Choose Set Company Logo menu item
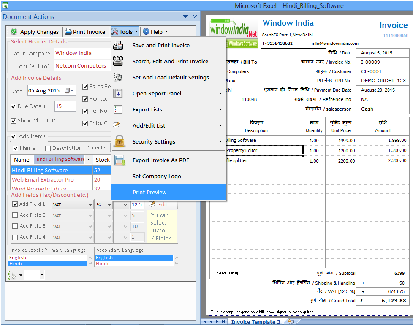The image size is (413, 326). point(168,177)
